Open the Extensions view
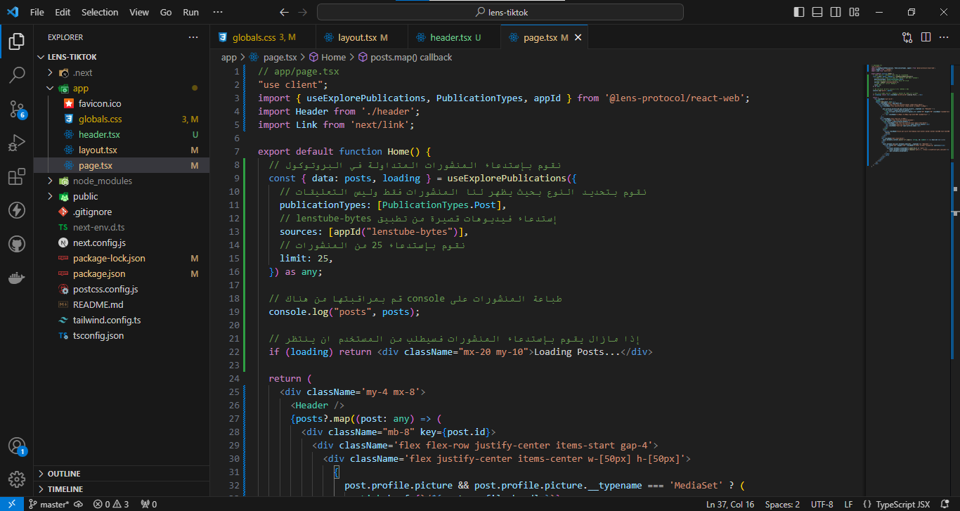This screenshot has width=960, height=511. click(x=17, y=176)
